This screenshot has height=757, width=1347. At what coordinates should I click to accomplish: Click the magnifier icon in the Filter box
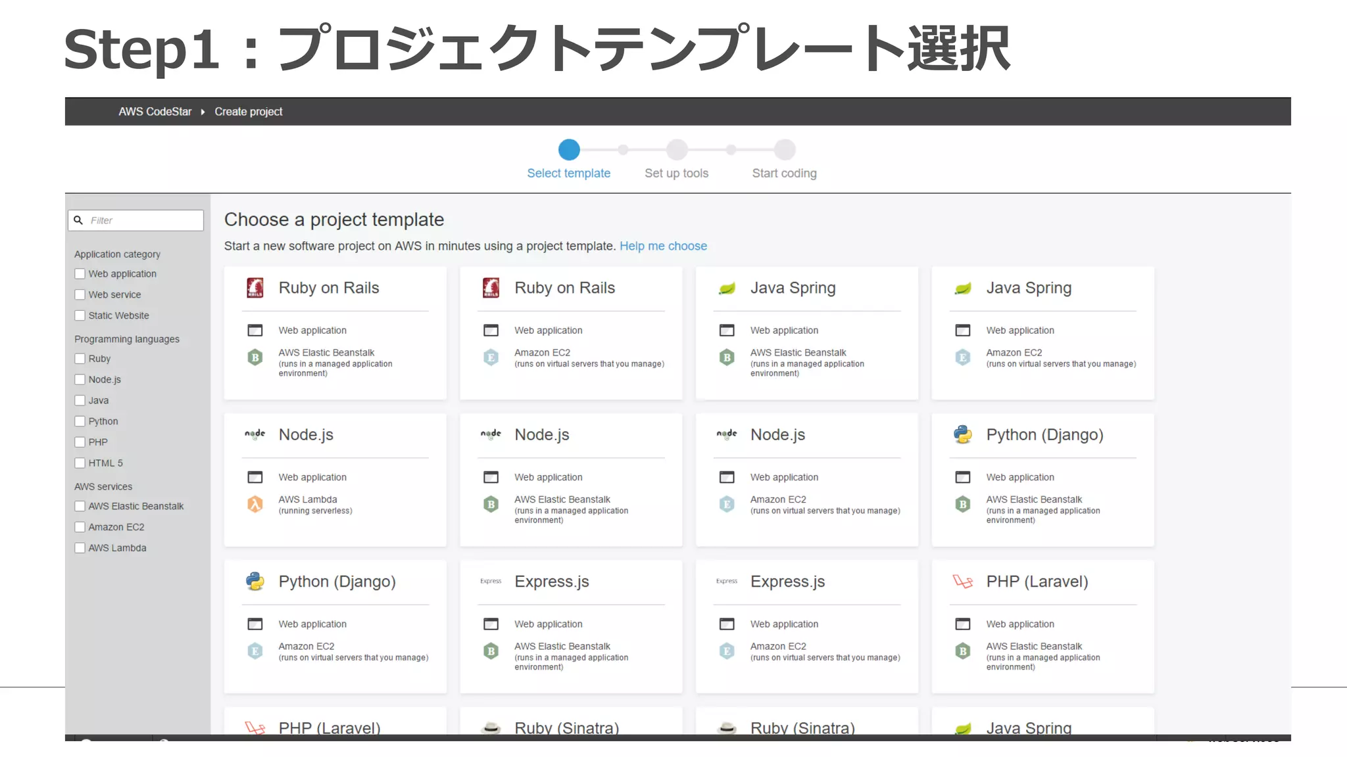click(78, 220)
